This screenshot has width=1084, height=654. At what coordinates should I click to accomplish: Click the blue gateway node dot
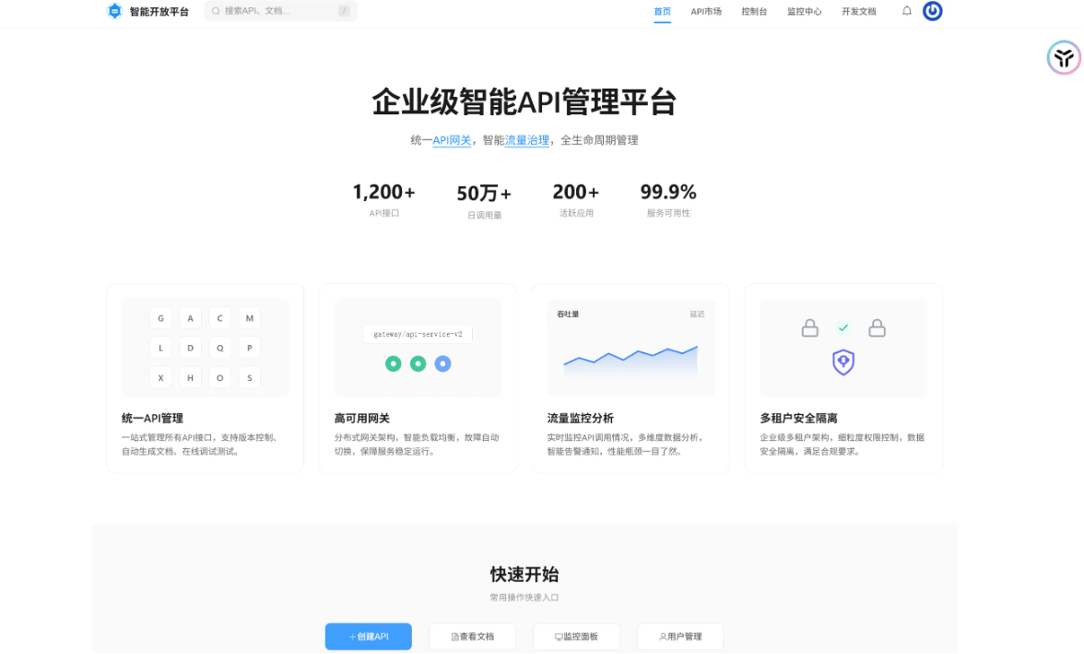(x=442, y=363)
